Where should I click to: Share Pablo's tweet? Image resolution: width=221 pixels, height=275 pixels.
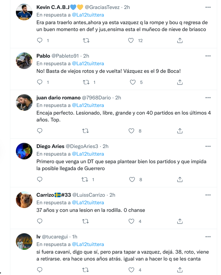pos(180,82)
